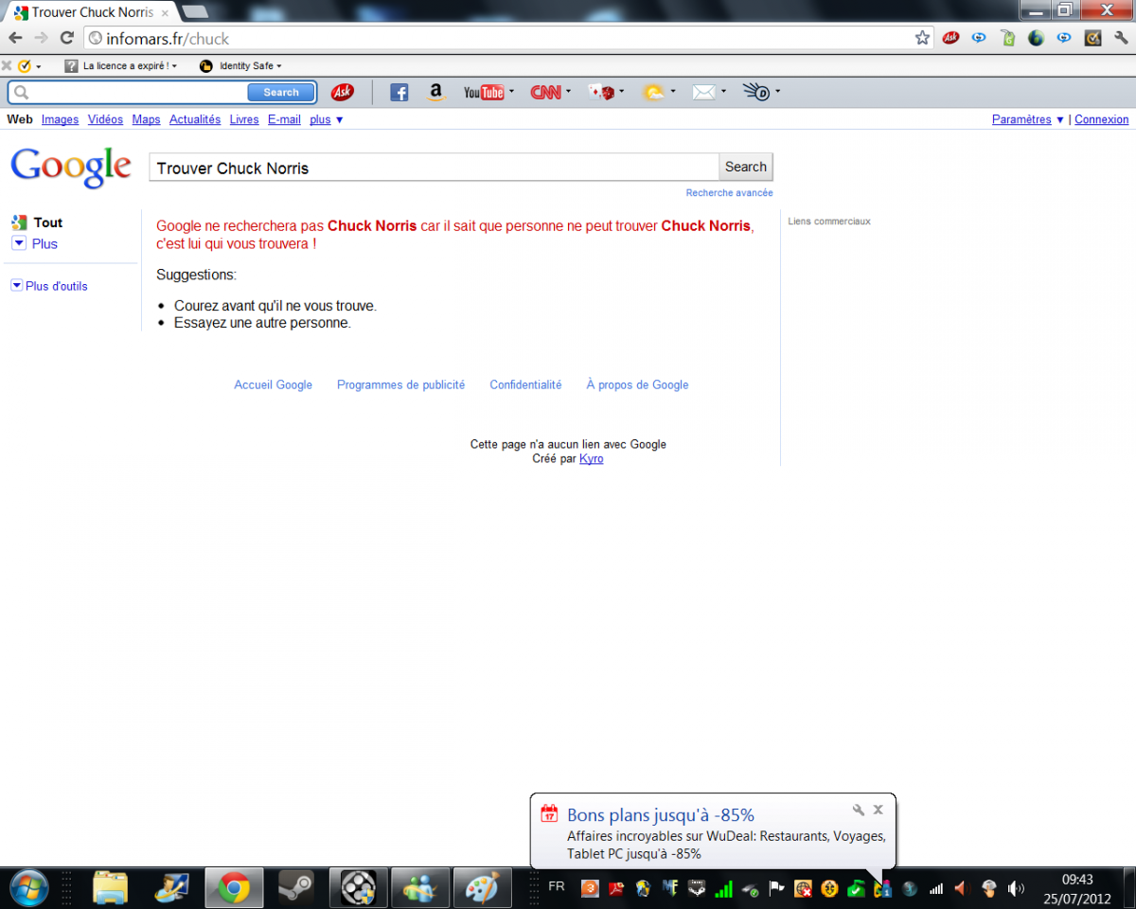This screenshot has height=909, width=1136.
Task: Open Windows Explorer from the taskbar
Action: coord(110,888)
